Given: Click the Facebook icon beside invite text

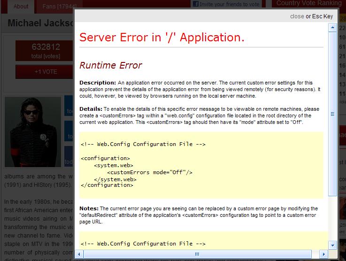Looking at the screenshot, I should [x=195, y=4].
